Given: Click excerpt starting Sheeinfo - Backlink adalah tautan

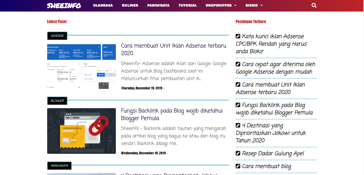Looking at the screenshot, I should (174, 136).
